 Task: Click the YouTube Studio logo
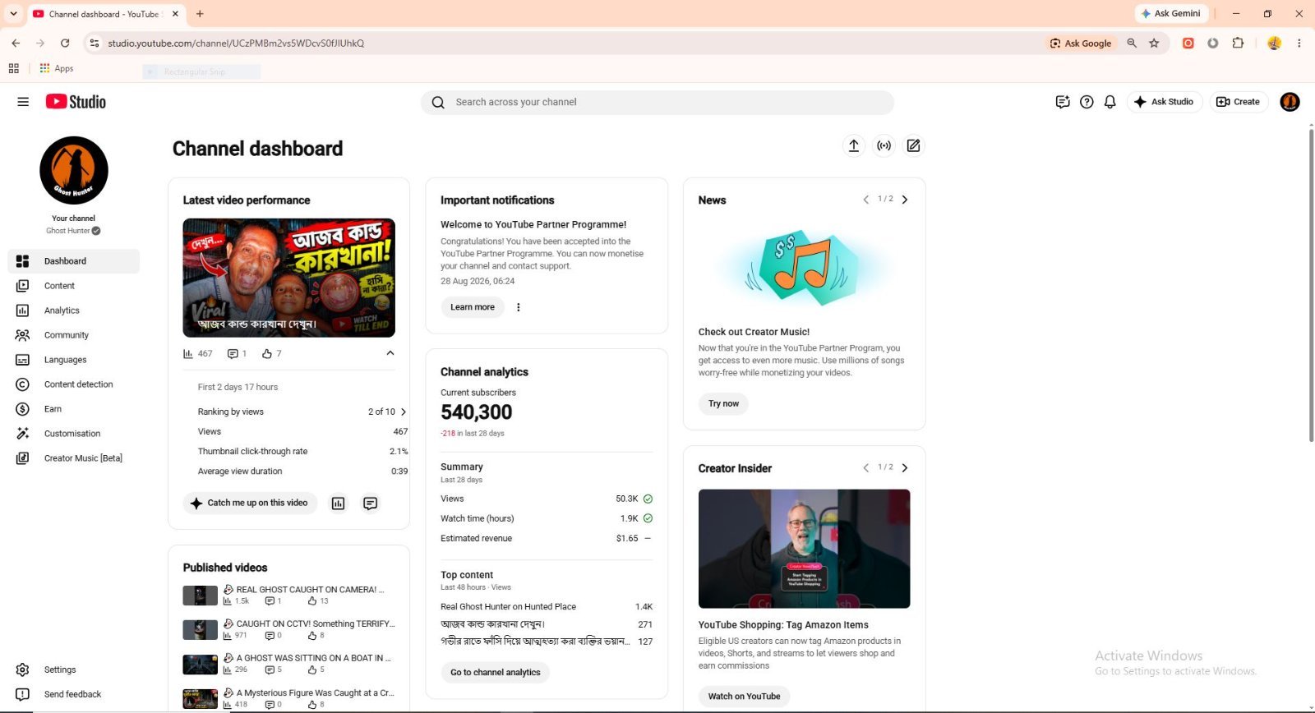(76, 102)
